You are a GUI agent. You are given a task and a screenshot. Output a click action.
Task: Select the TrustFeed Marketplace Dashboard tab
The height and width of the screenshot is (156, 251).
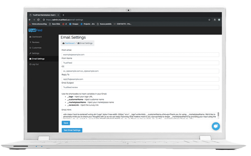click(44, 15)
